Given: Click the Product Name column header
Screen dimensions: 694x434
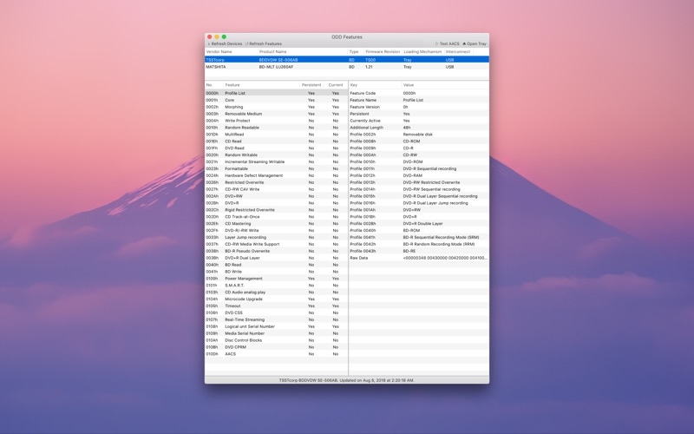Looking at the screenshot, I should (303, 52).
